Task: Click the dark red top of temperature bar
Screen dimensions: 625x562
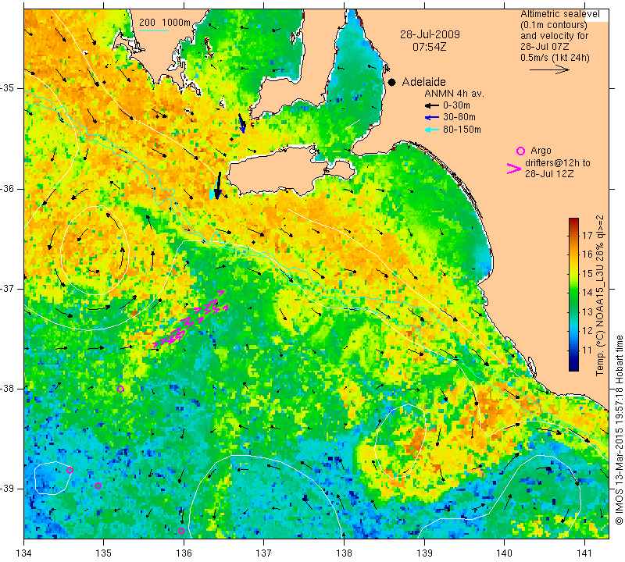Action: 573,220
